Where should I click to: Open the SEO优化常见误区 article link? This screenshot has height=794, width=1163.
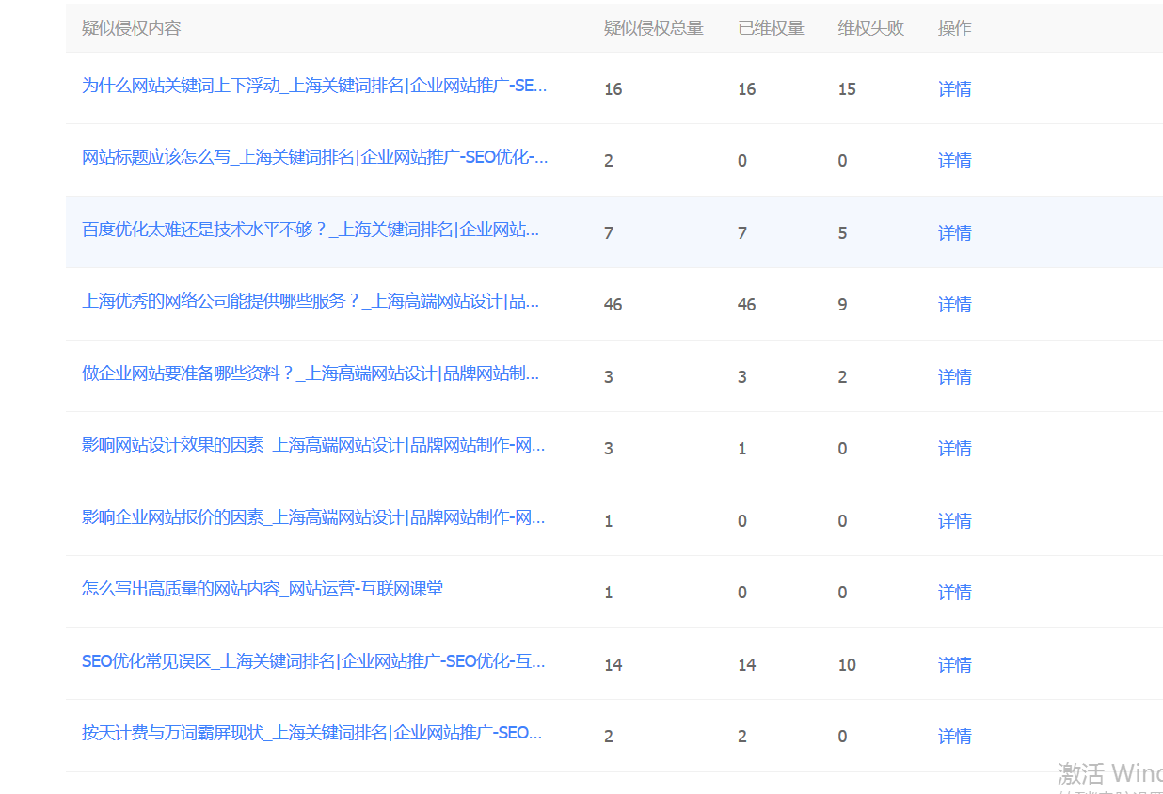click(x=313, y=662)
